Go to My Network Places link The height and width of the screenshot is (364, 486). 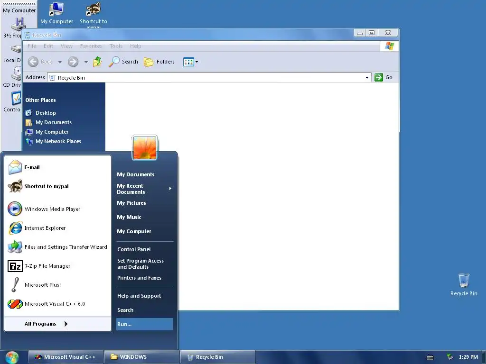tap(53, 141)
